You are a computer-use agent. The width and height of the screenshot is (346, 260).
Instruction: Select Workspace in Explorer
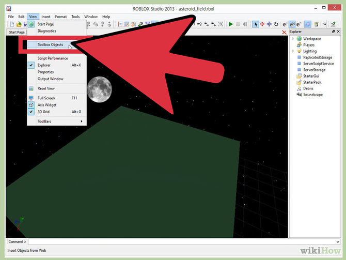click(312, 39)
